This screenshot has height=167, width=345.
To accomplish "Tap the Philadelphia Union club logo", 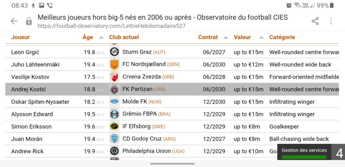I will point(114,151).
